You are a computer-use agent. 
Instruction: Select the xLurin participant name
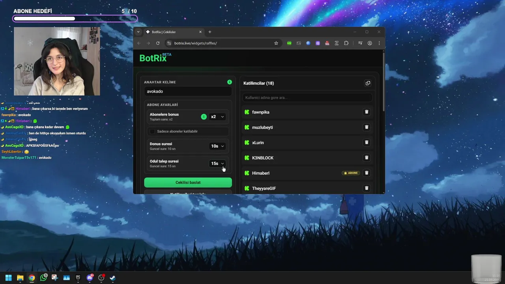click(258, 142)
